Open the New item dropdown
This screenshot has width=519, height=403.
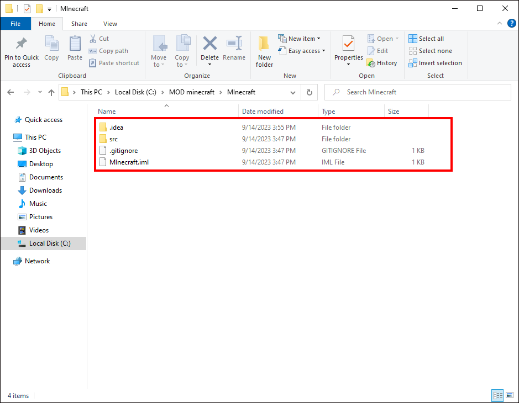[x=299, y=39]
